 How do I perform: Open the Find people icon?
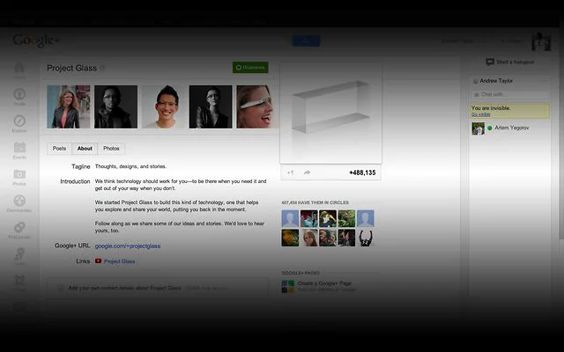pyautogui.click(x=19, y=227)
